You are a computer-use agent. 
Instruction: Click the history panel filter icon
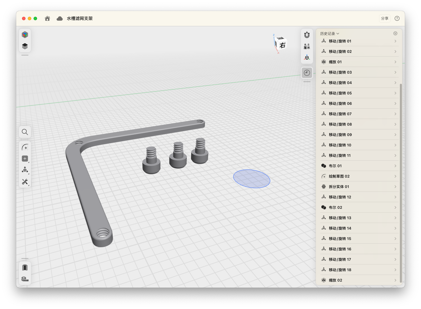click(395, 33)
